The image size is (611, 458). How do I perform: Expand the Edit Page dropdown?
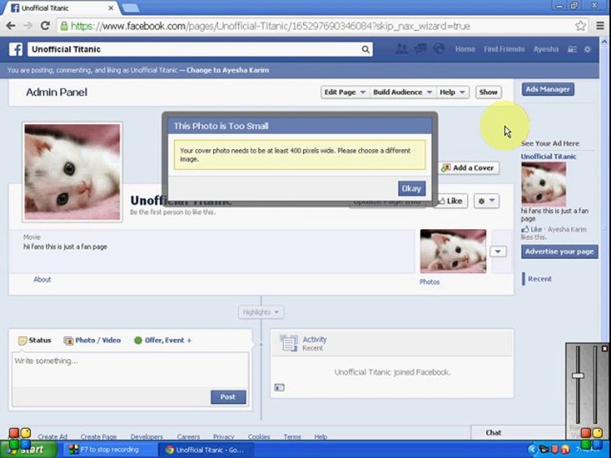click(344, 92)
